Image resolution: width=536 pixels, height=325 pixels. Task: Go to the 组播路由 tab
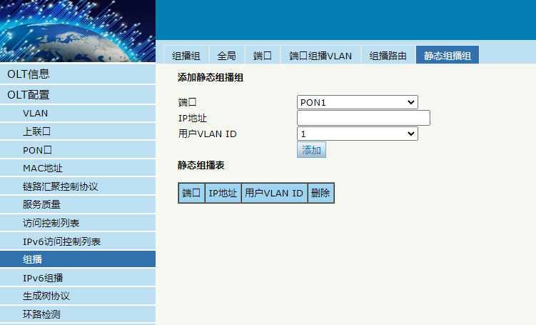click(x=388, y=55)
